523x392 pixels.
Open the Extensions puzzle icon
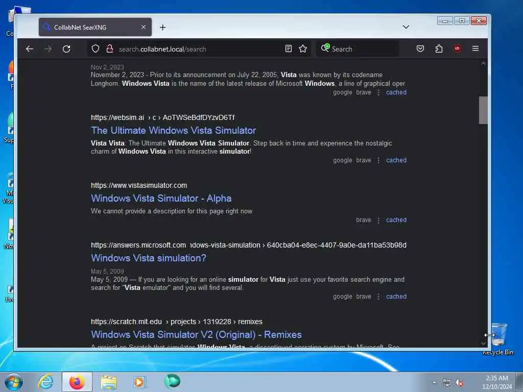tap(439, 48)
